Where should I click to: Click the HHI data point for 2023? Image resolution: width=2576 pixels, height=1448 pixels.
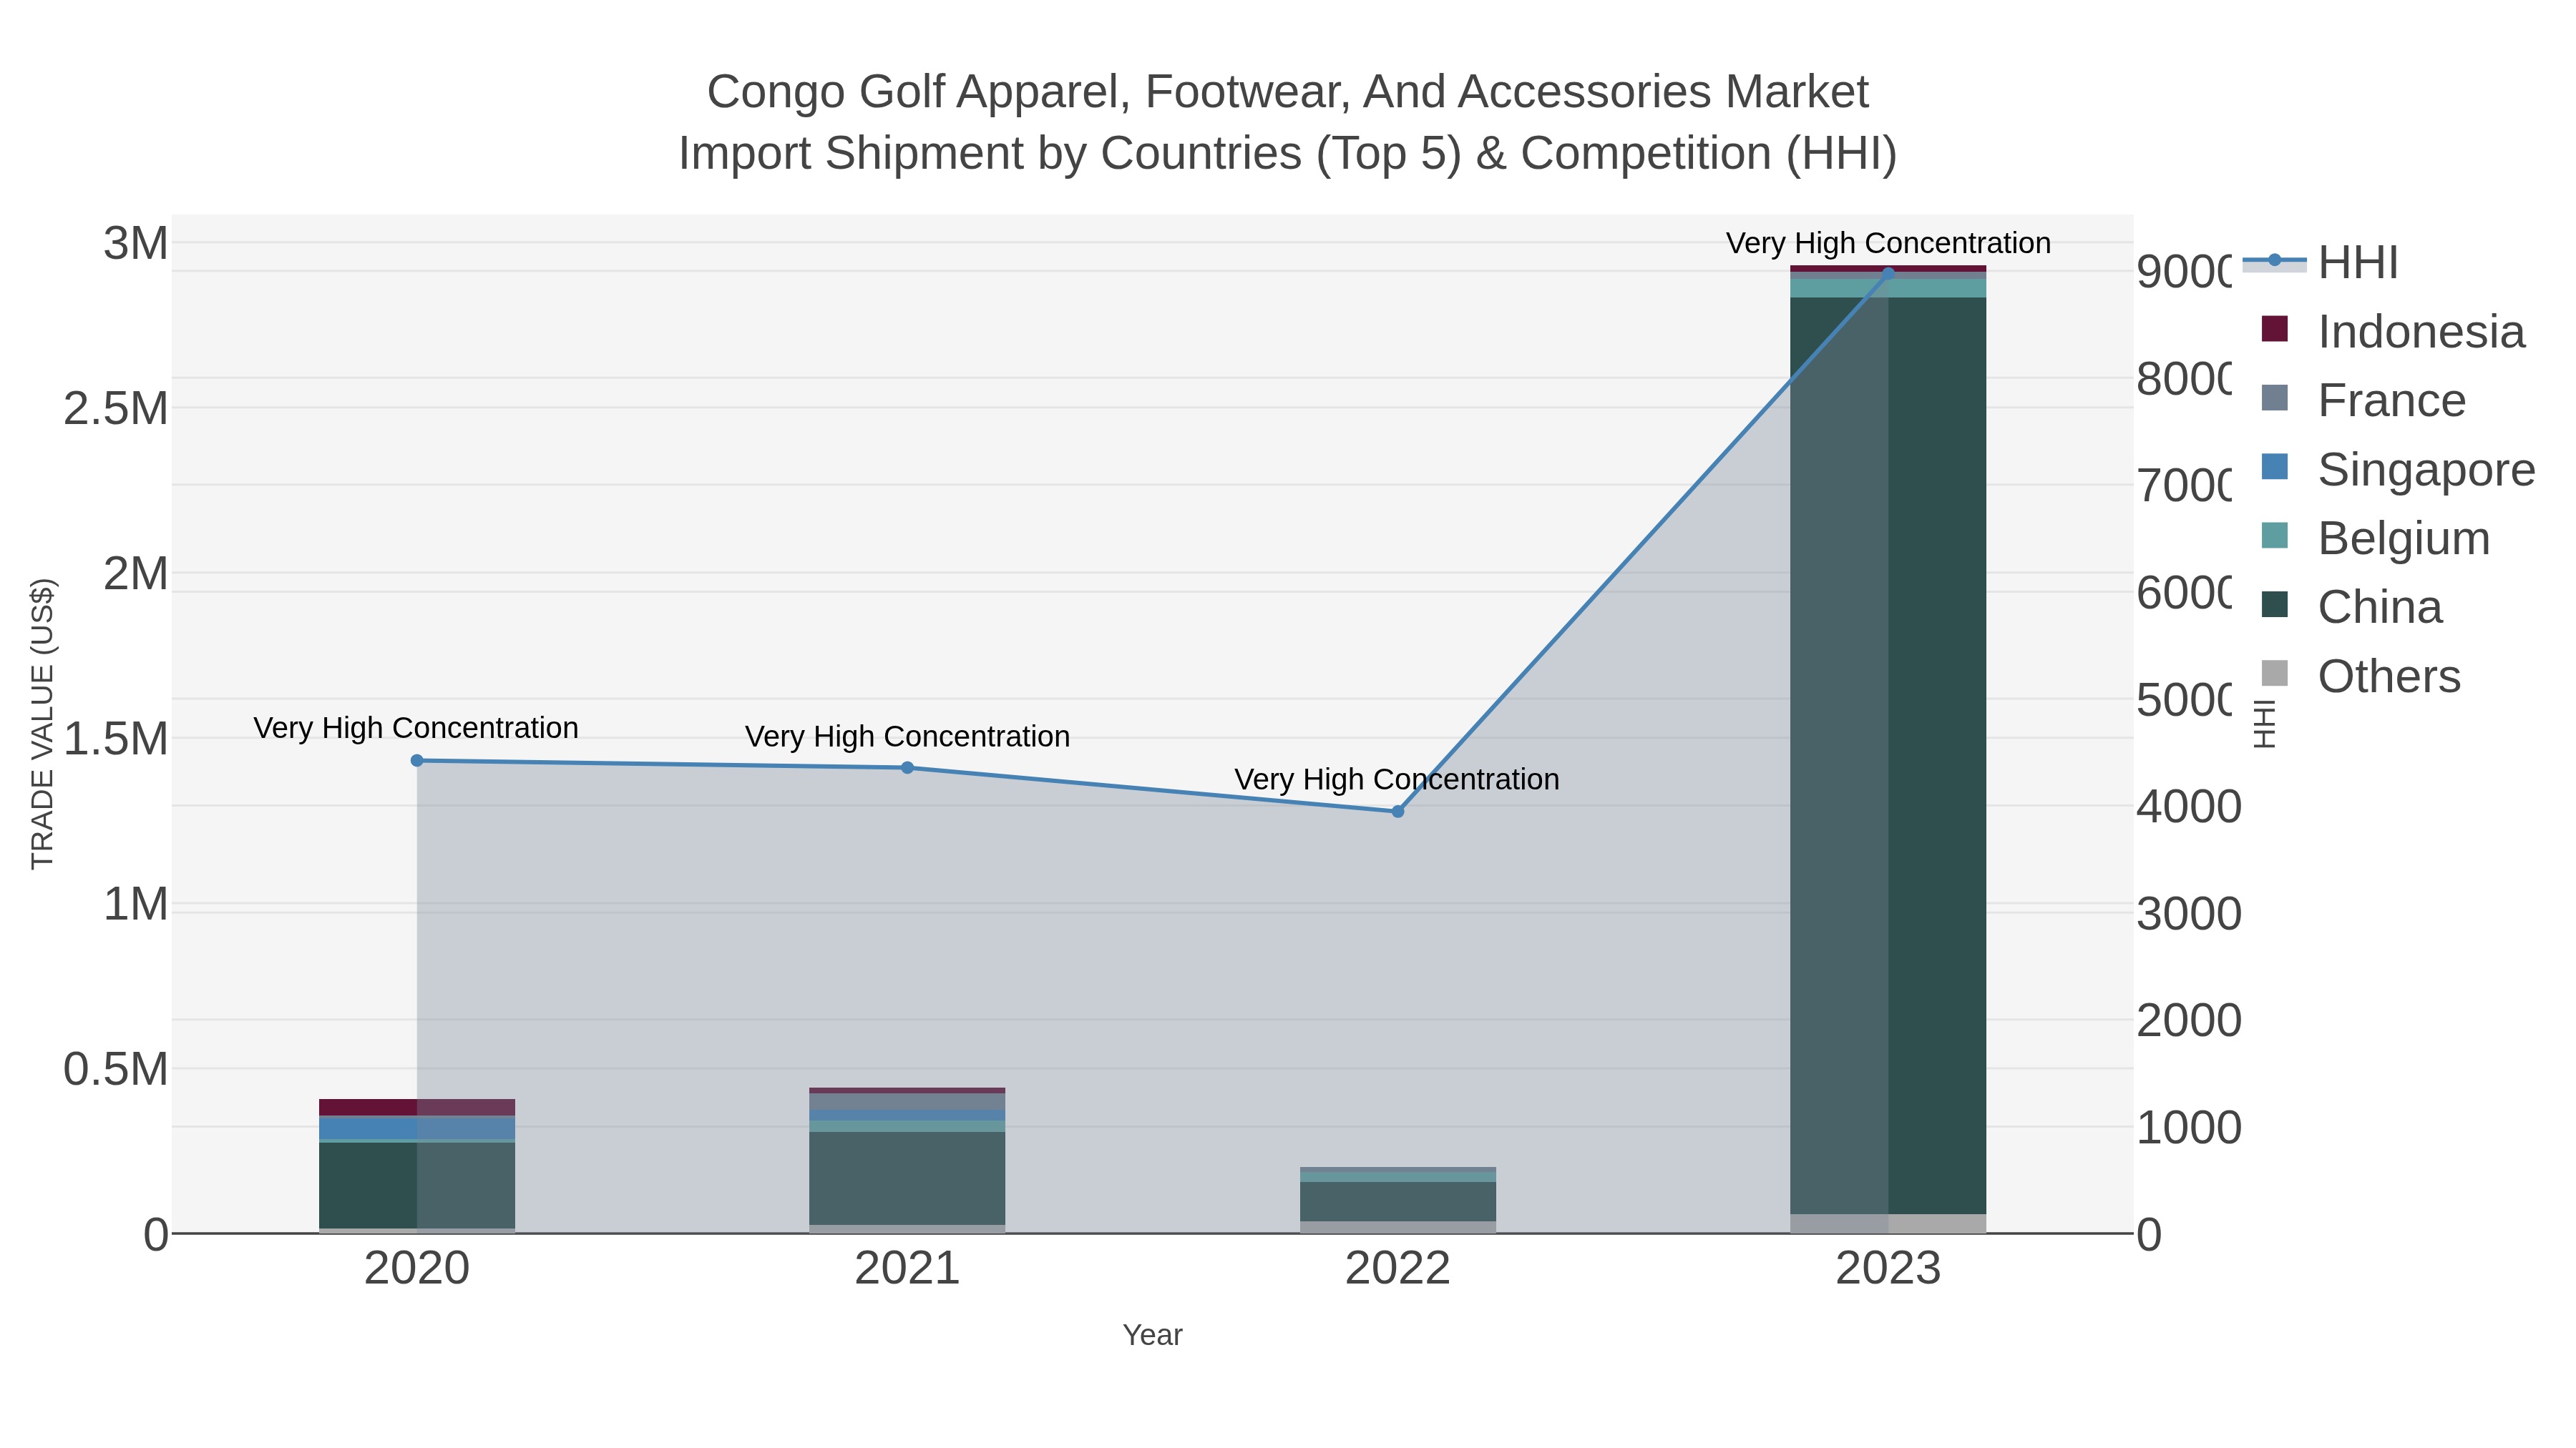pos(1888,272)
